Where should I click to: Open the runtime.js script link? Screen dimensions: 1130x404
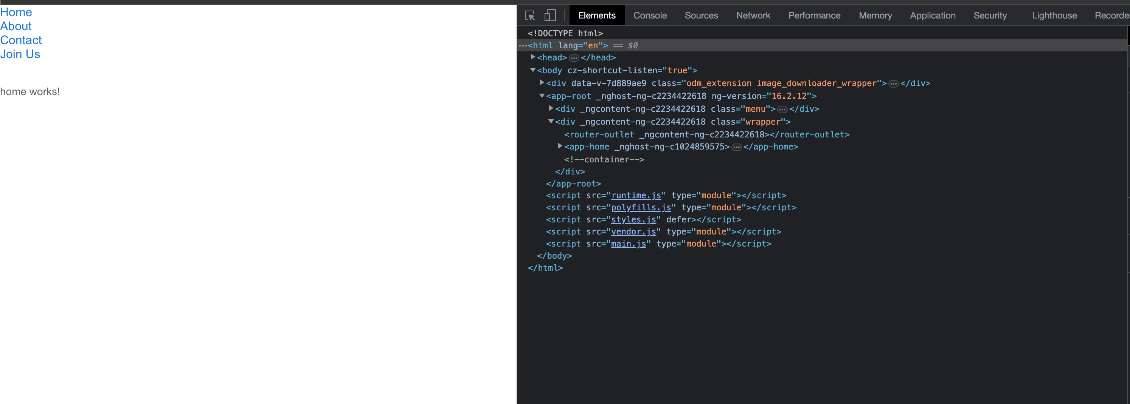[x=636, y=196]
